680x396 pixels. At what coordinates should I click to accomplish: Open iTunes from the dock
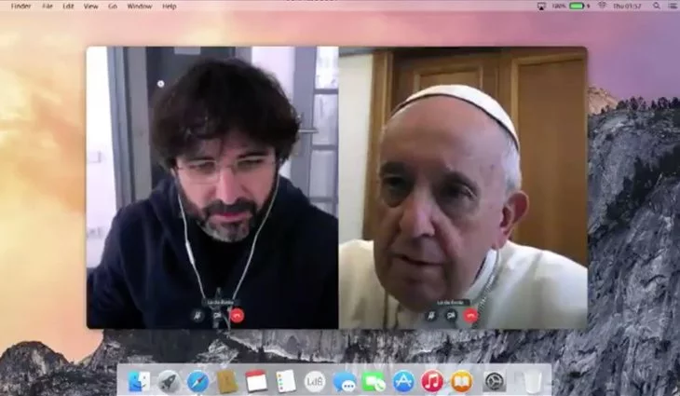tap(431, 381)
